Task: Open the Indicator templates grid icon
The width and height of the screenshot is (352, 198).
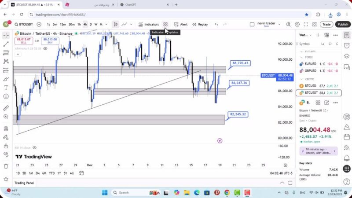Action: [165, 25]
